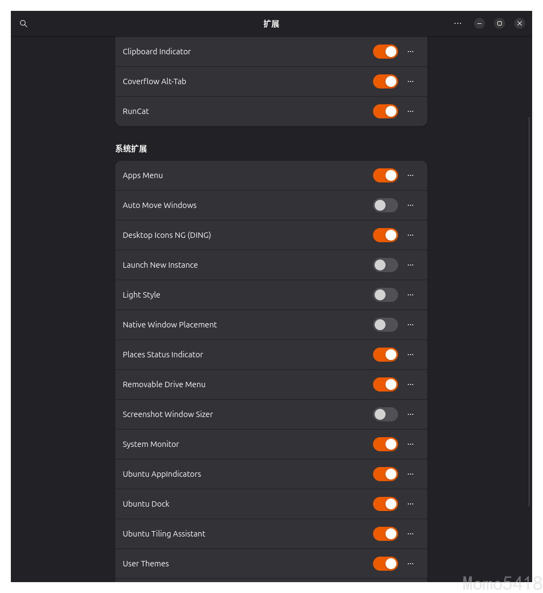Disable the Coverflow Alt-Tab extension

coord(385,81)
